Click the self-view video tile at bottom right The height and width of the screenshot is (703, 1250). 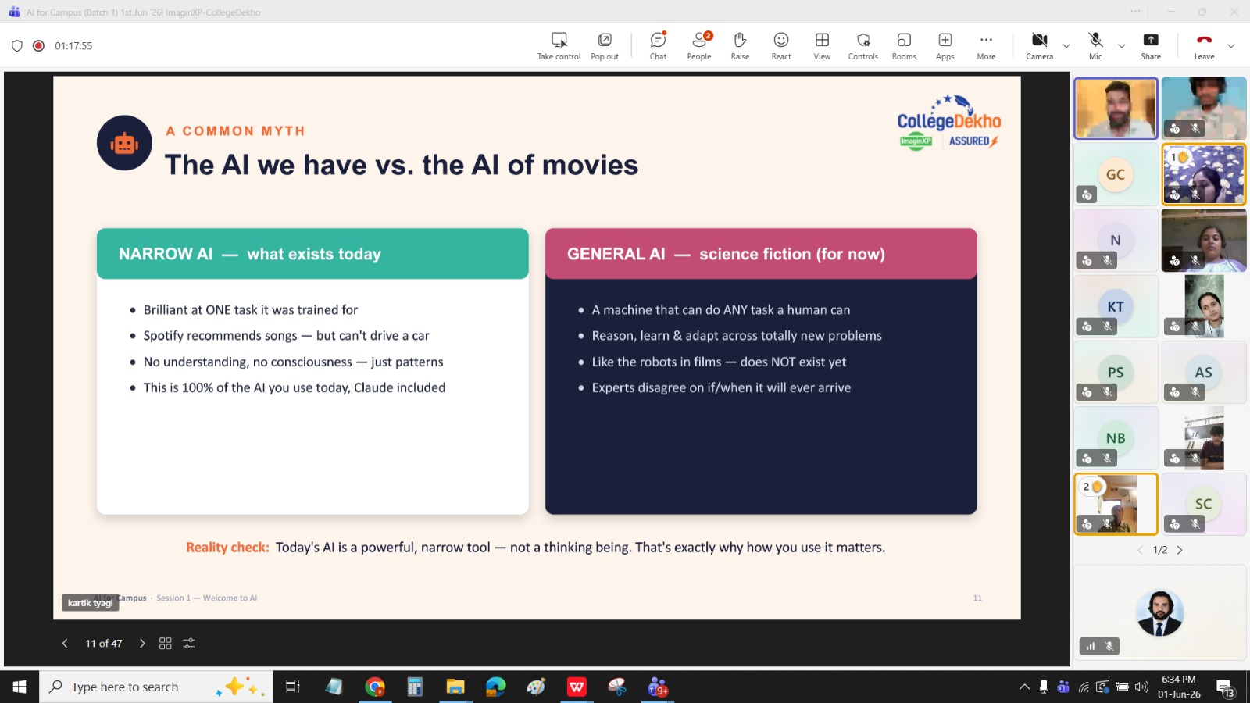1159,612
